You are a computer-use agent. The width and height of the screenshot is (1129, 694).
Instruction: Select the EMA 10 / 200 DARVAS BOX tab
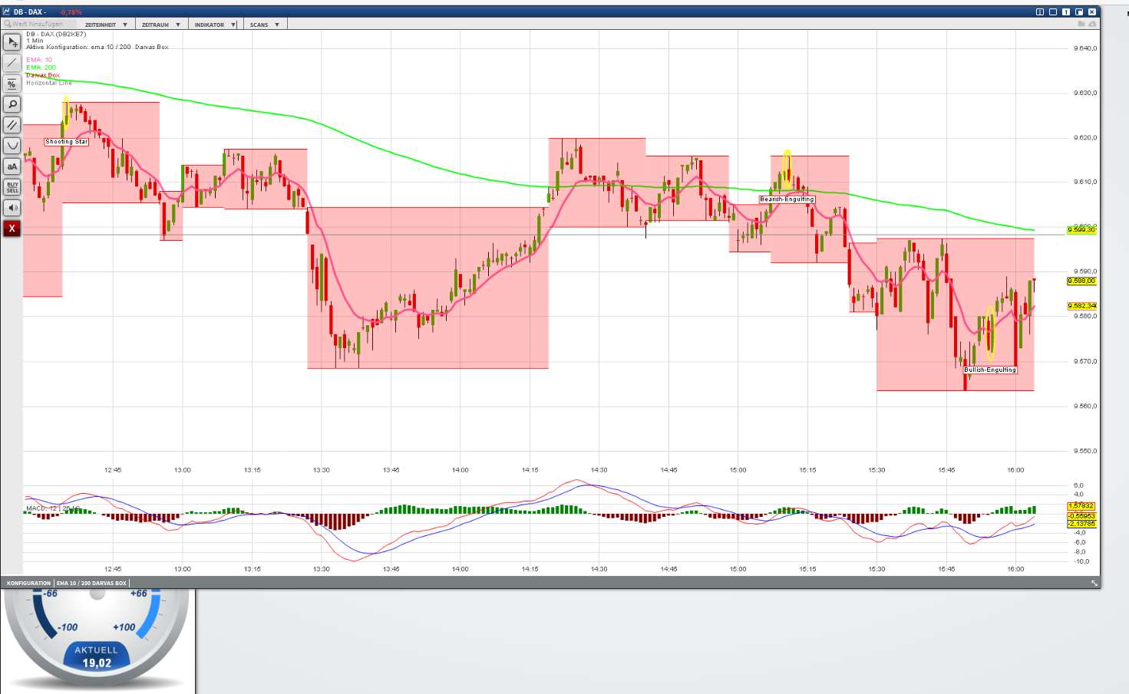[x=90, y=583]
